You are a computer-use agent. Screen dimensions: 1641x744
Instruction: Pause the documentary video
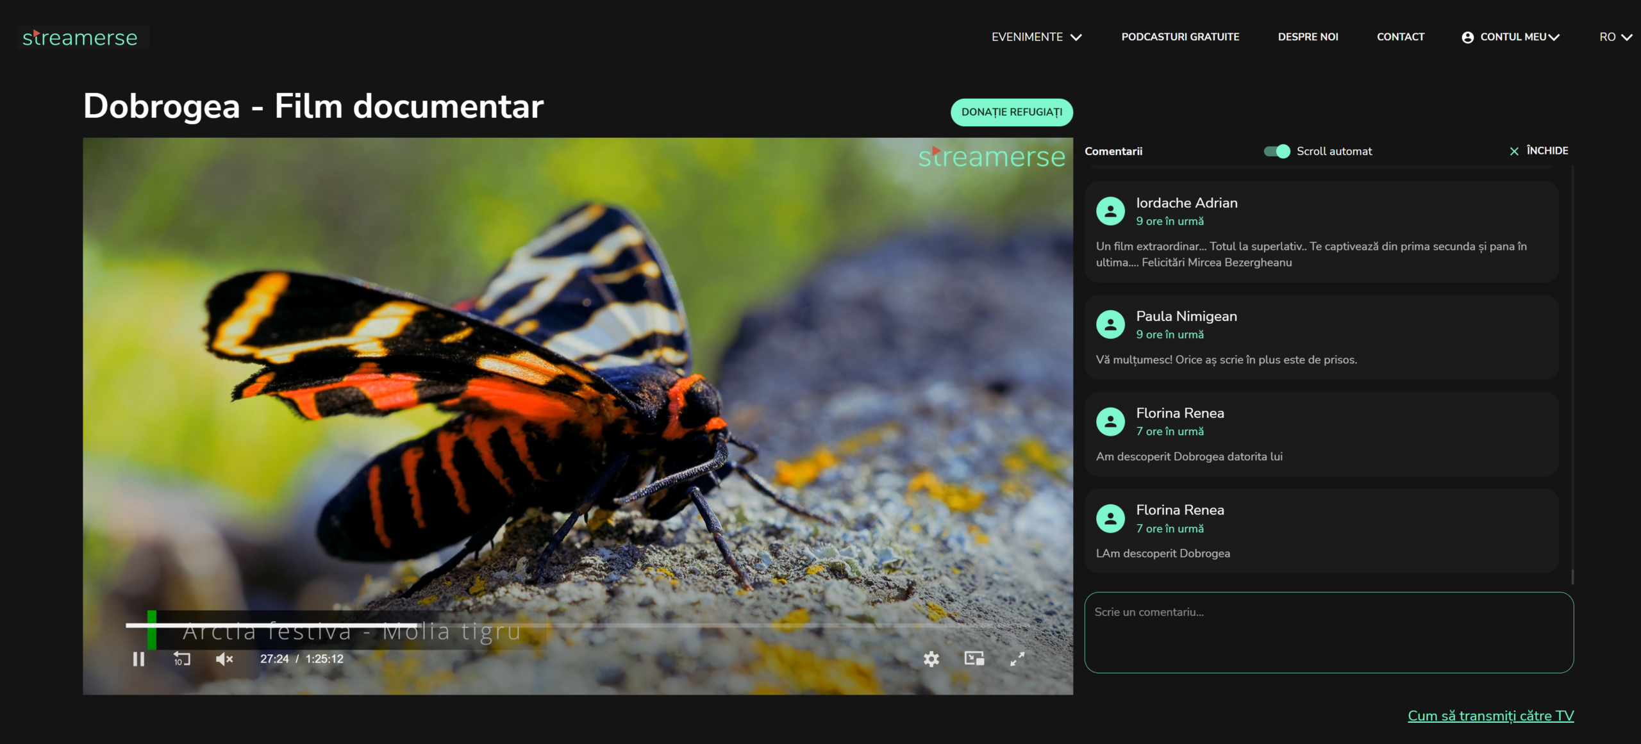point(138,659)
